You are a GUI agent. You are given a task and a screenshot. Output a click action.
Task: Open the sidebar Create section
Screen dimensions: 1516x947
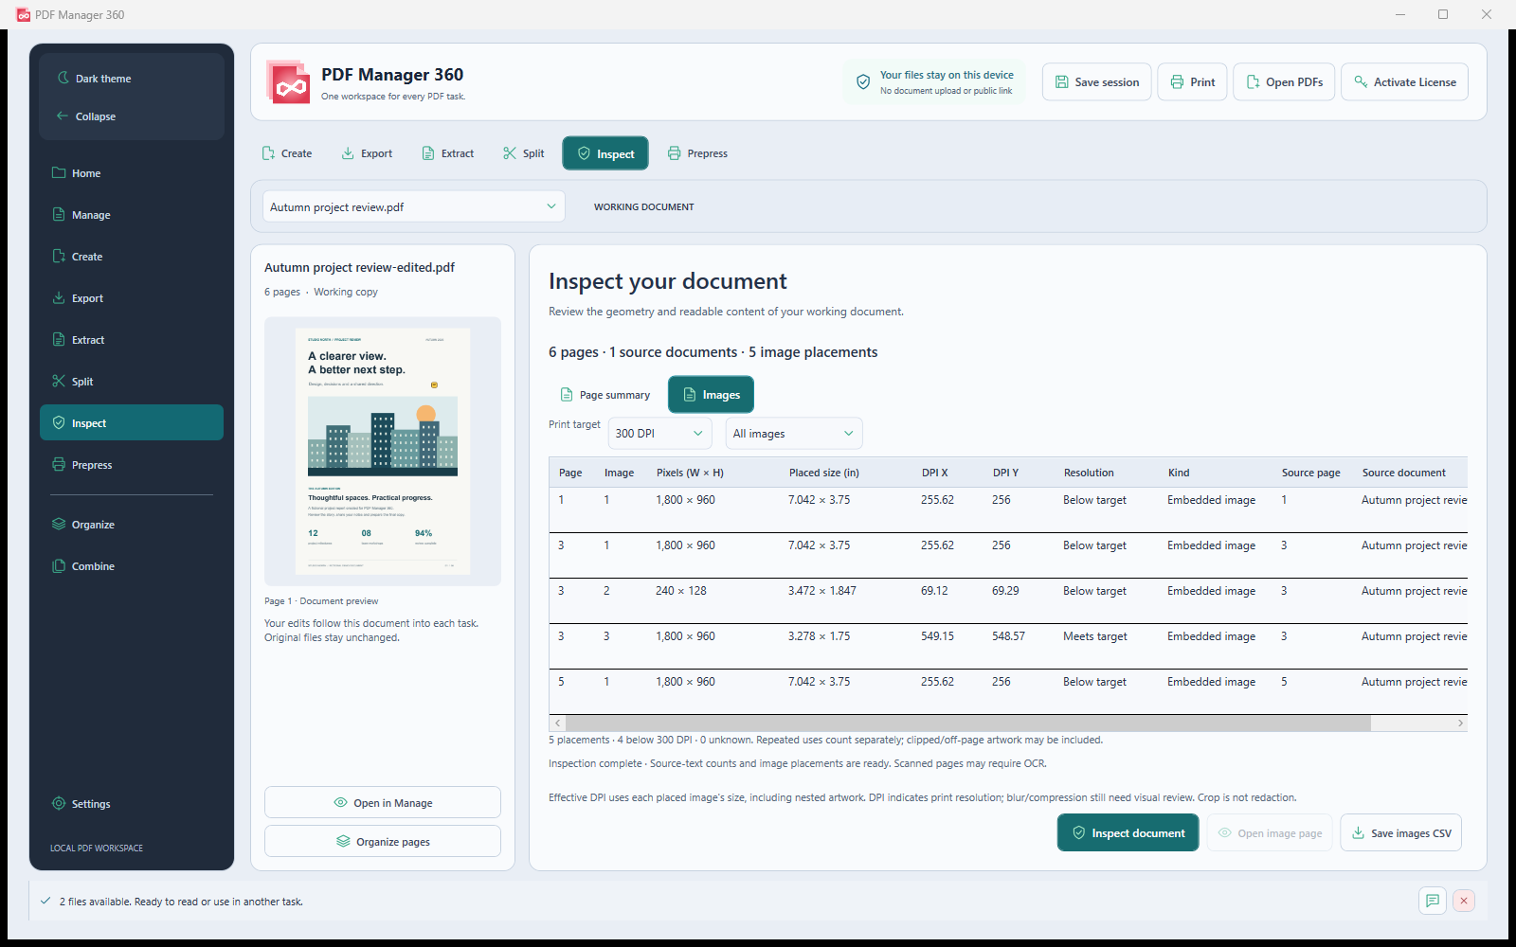[132, 257]
